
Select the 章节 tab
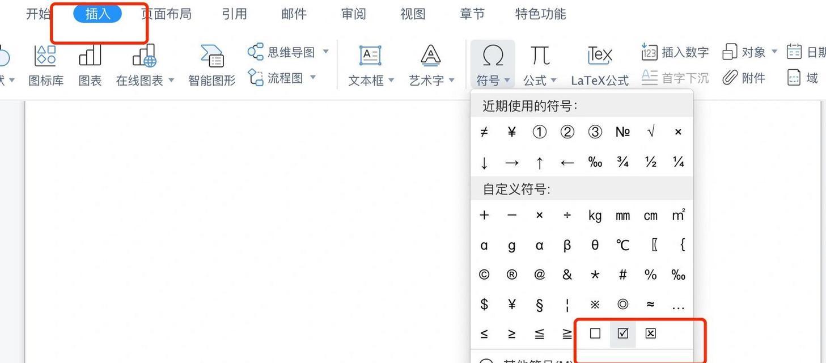472,14
